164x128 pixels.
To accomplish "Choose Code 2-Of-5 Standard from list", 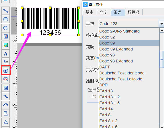I will click(129, 31).
